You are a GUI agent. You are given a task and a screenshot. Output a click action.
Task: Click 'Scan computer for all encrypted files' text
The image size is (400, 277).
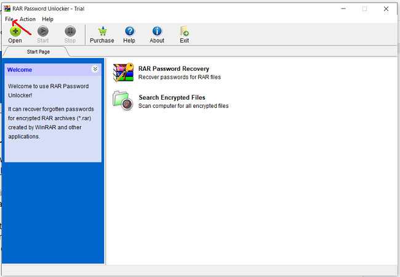pos(183,106)
